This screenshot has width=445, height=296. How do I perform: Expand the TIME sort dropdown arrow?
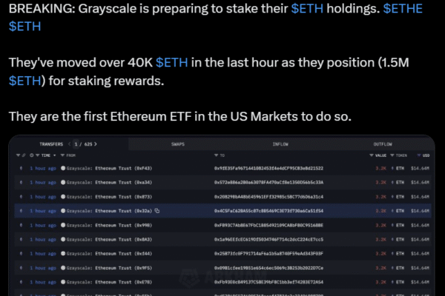54,155
